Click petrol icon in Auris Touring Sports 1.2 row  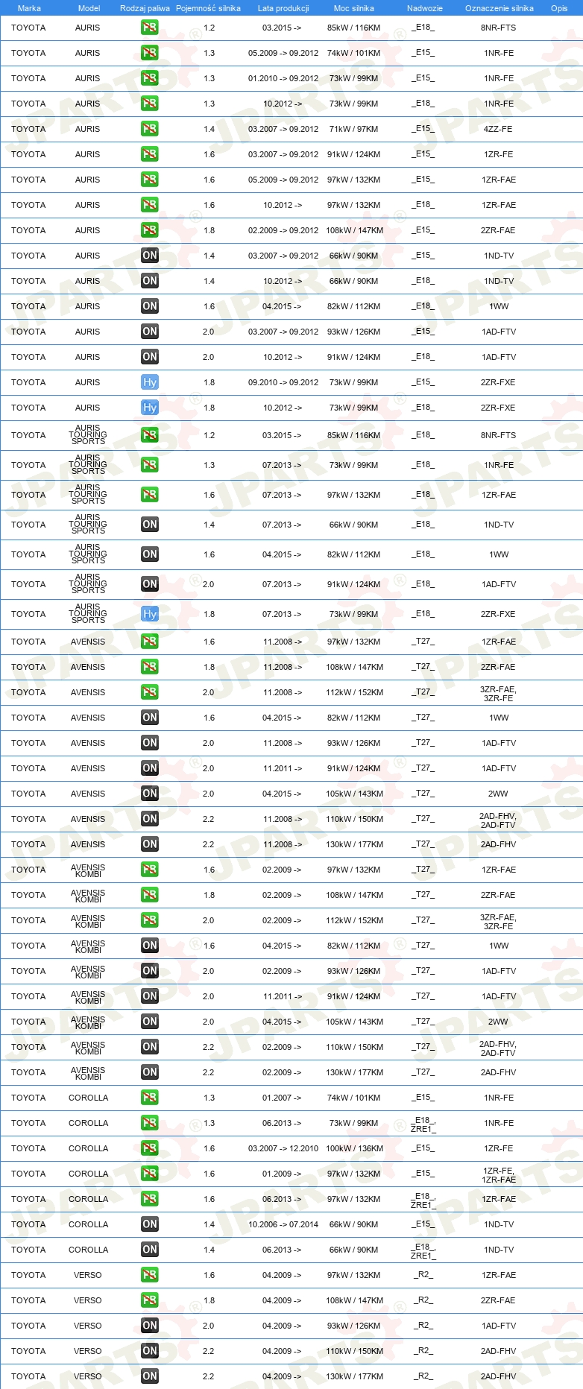click(150, 435)
